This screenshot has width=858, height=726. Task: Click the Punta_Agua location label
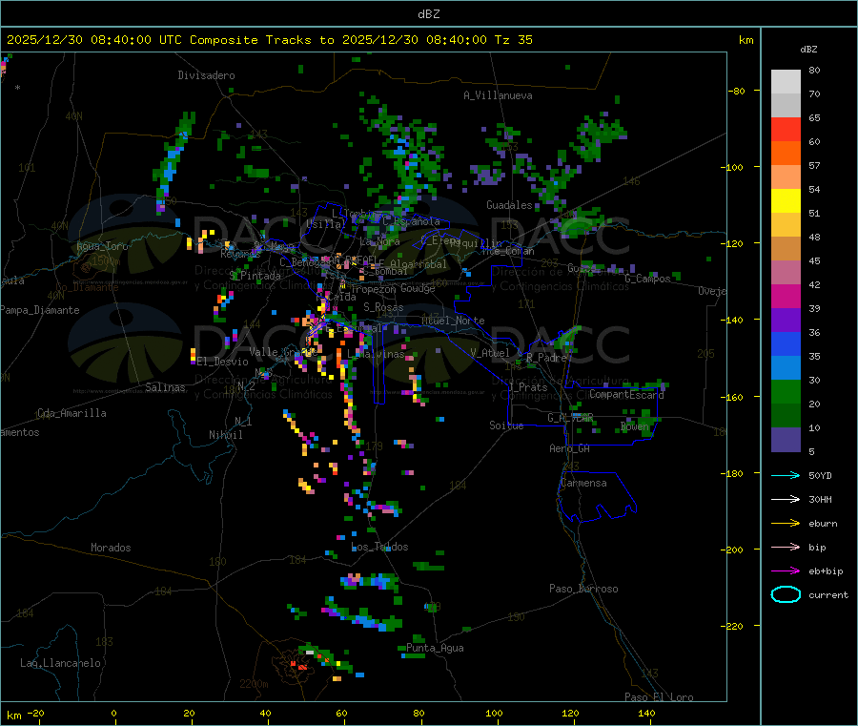(x=435, y=648)
